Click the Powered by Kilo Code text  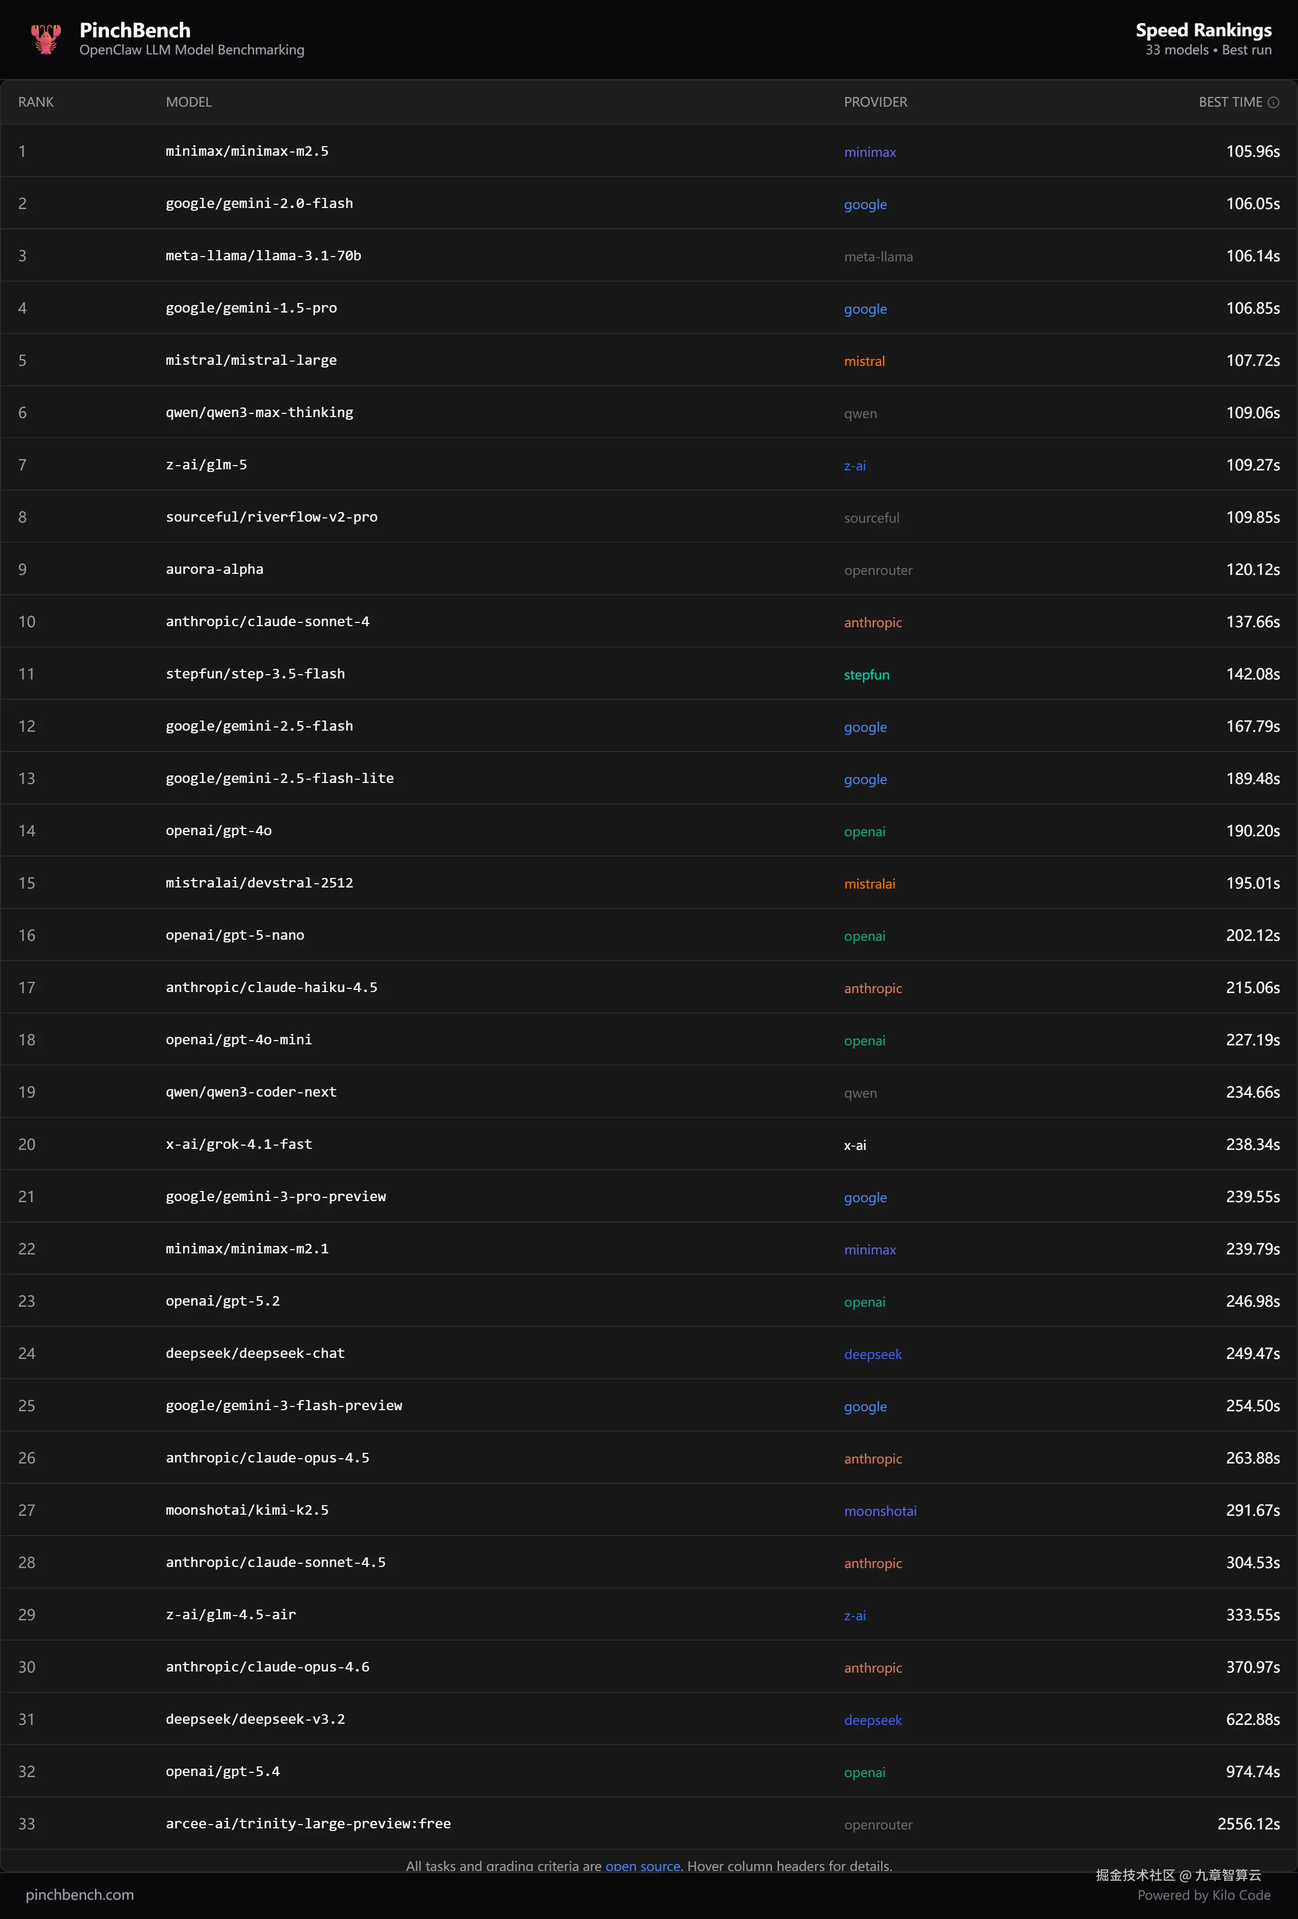(x=1203, y=1895)
